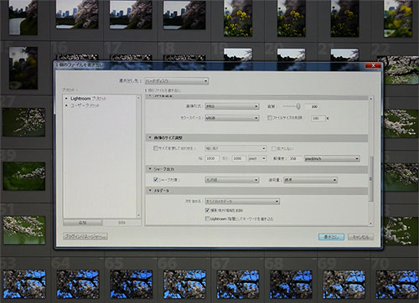Collapse the metadata section header

tap(256, 191)
